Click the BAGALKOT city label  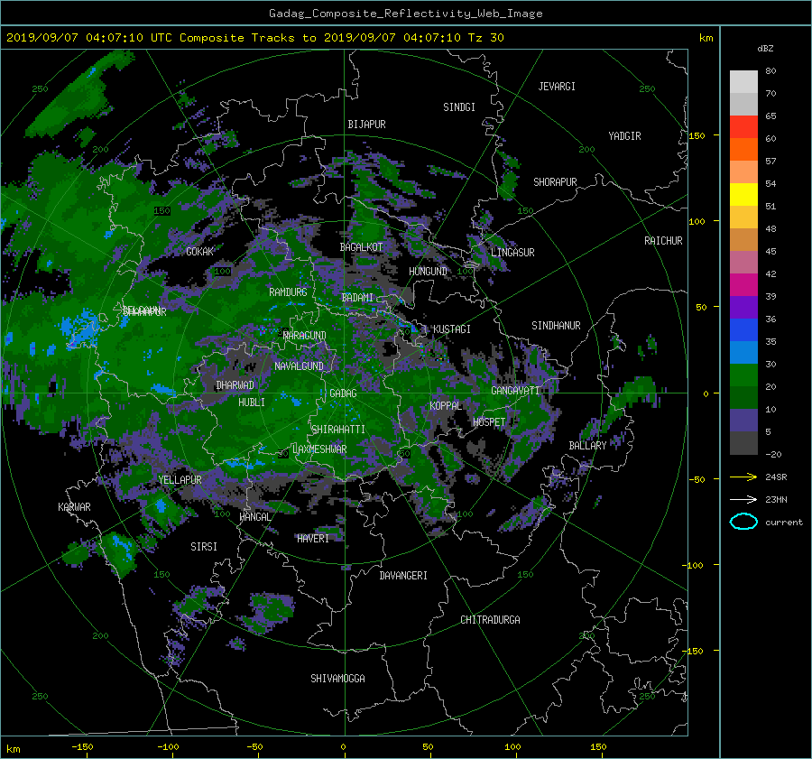click(x=361, y=247)
